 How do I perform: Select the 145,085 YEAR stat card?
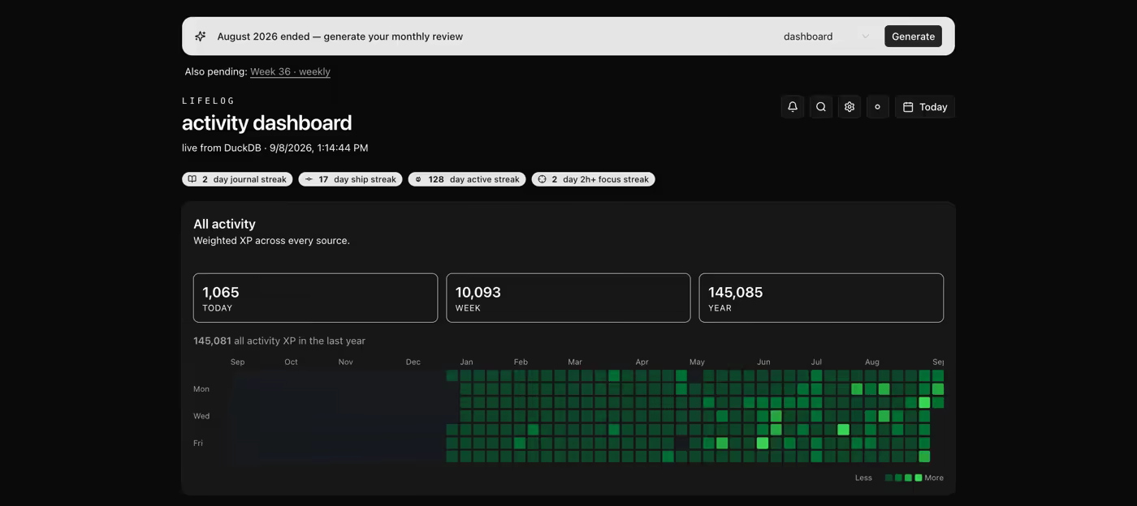click(x=821, y=298)
